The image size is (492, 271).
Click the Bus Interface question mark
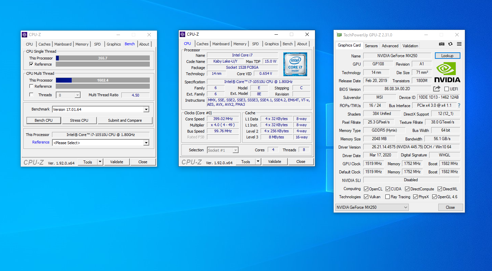pos(459,106)
